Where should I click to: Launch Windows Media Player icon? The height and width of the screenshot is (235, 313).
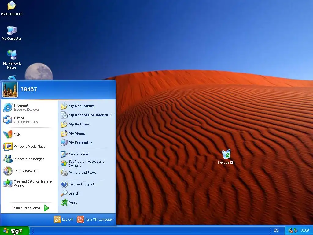pyautogui.click(x=8, y=147)
